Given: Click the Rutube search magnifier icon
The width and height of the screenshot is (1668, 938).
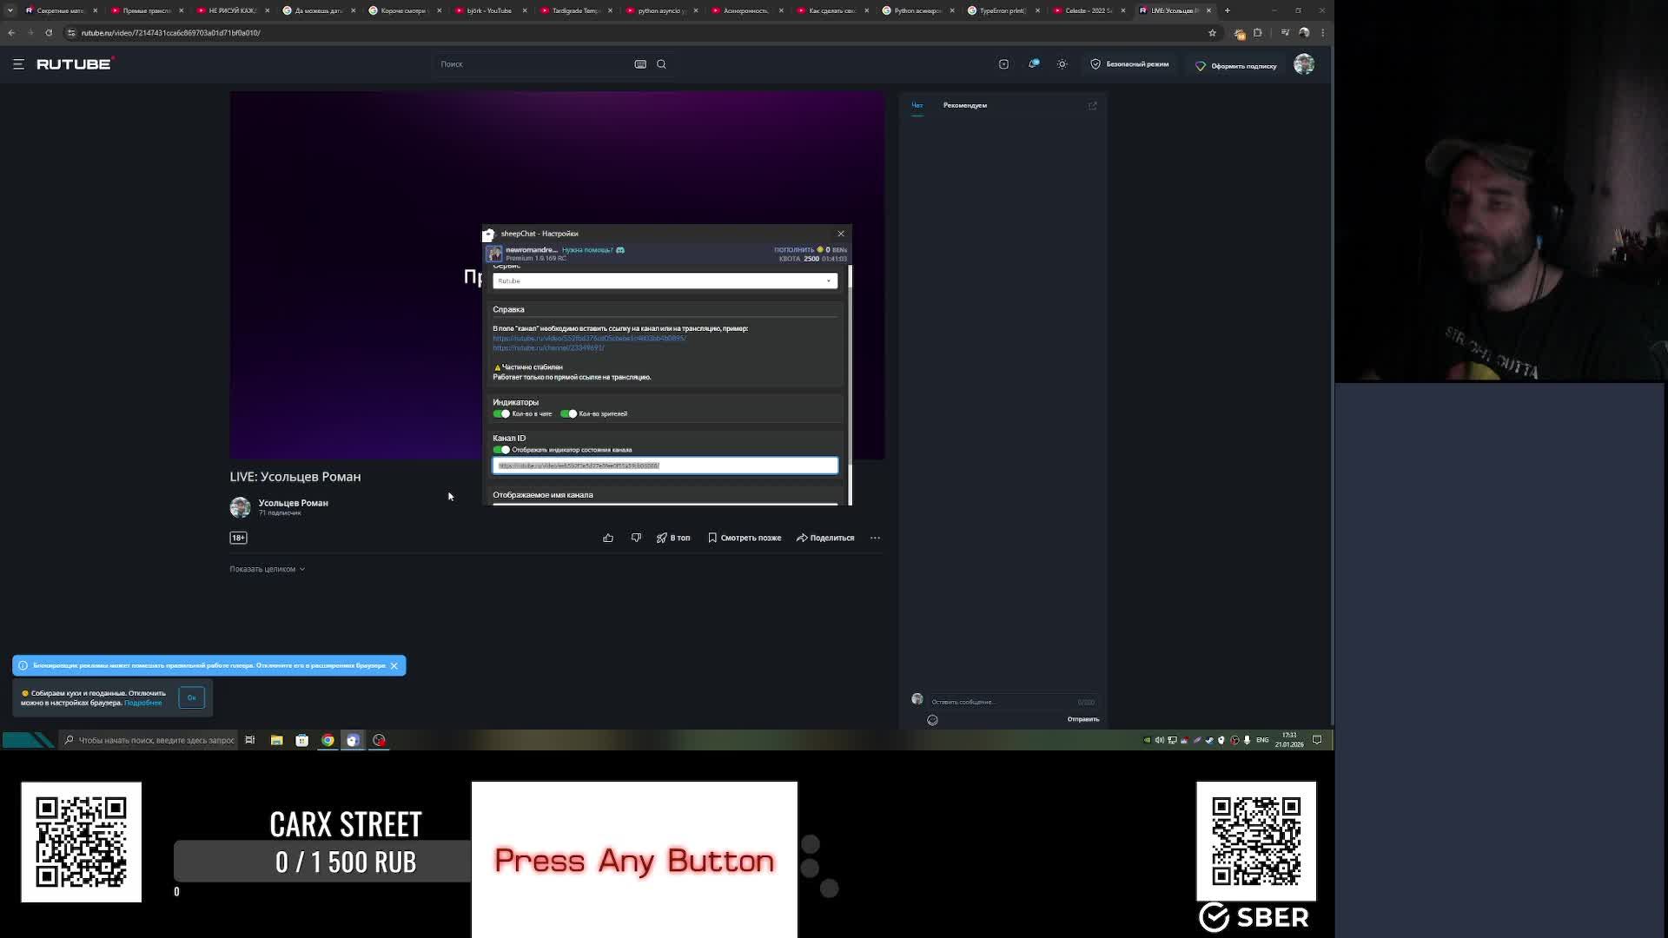Looking at the screenshot, I should pos(661,64).
